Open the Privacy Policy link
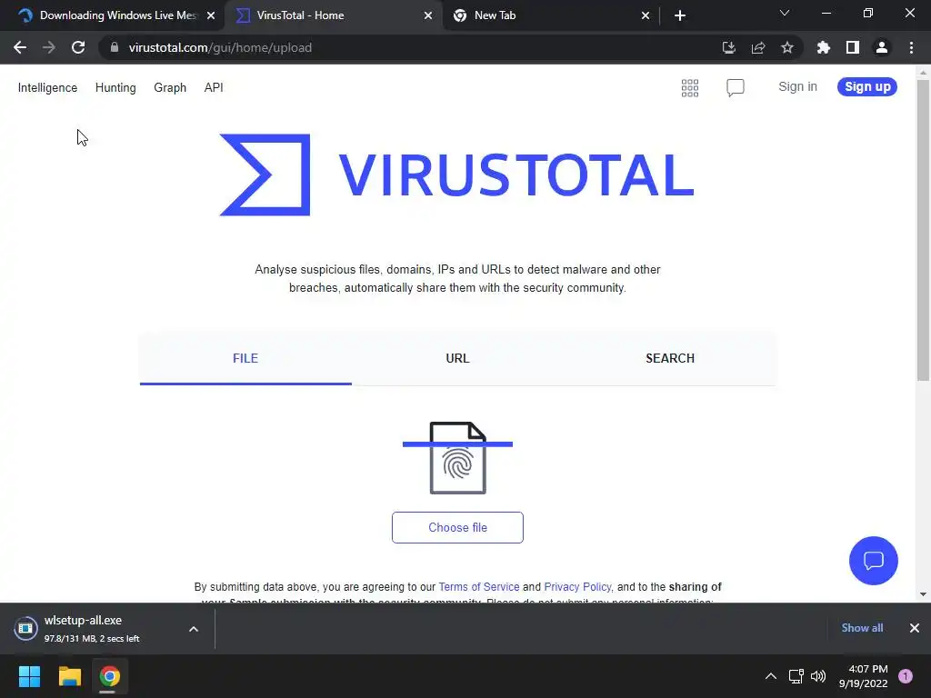This screenshot has height=698, width=931. [x=577, y=587]
